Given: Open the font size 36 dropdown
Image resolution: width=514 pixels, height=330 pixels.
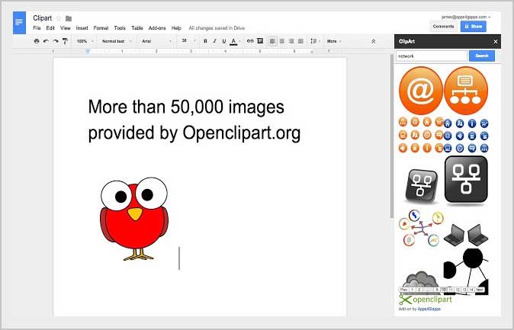Looking at the screenshot, I should (x=188, y=41).
